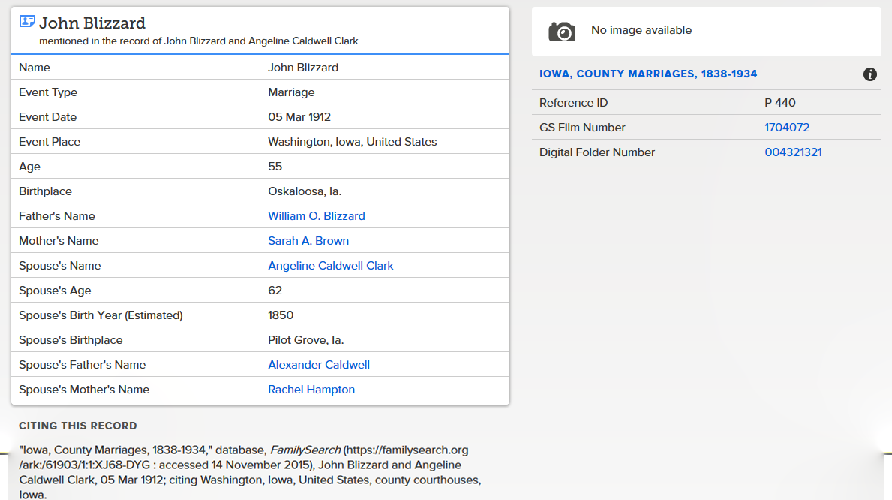Select the Washington, Iowa event place value
This screenshot has width=892, height=500.
coord(352,142)
